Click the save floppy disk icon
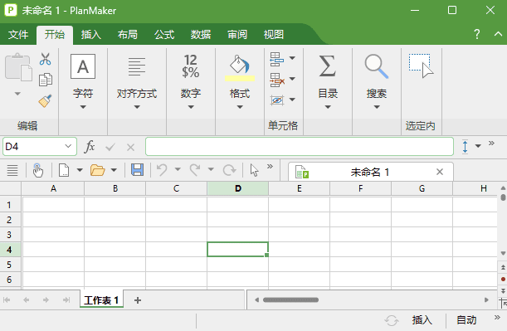507x331 pixels. (138, 170)
